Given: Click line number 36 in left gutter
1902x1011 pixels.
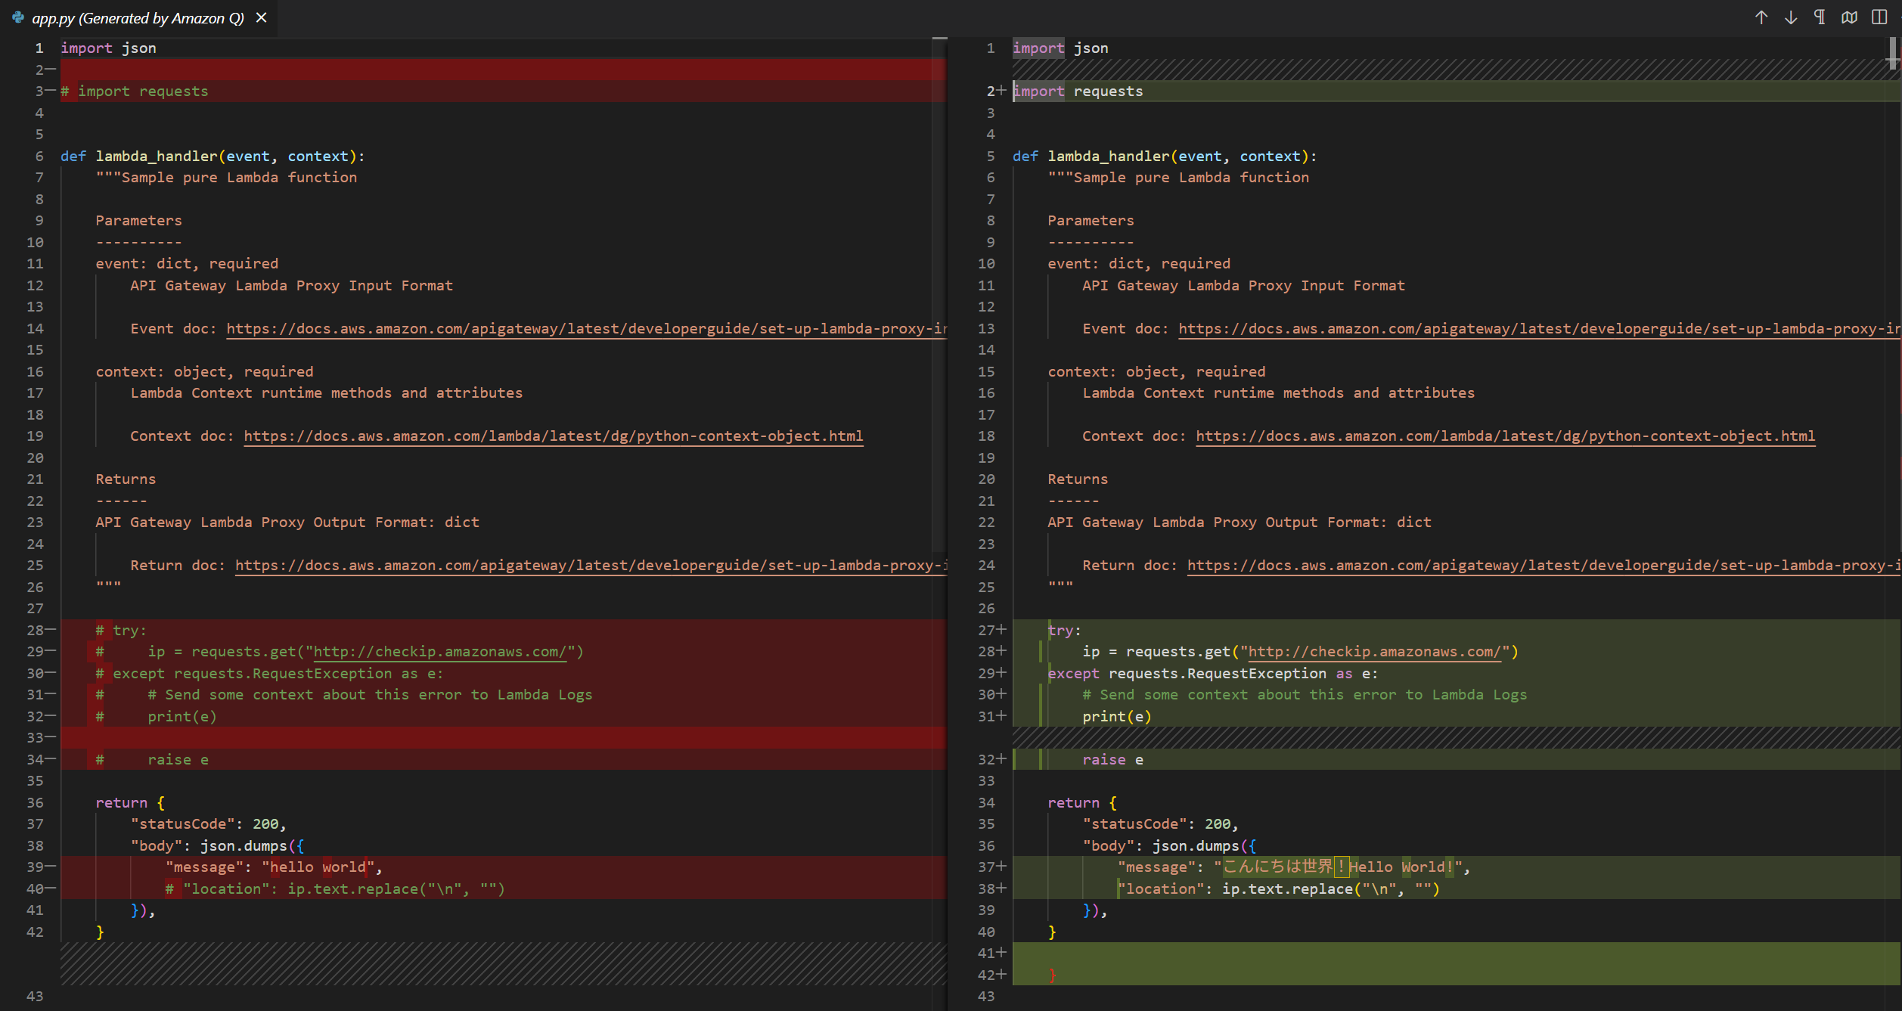Looking at the screenshot, I should pyautogui.click(x=35, y=802).
